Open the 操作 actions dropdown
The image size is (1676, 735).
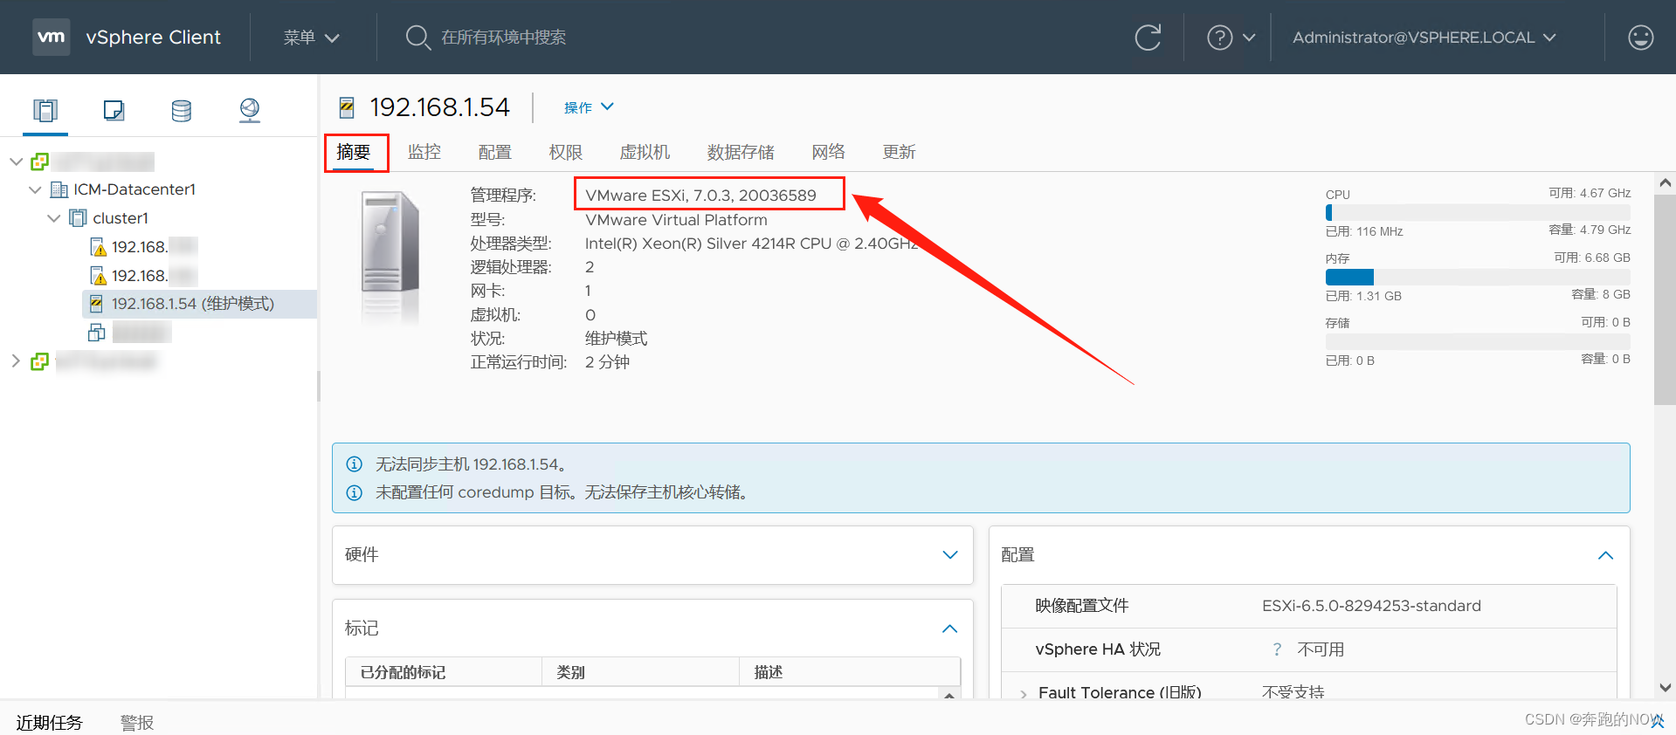coord(589,107)
